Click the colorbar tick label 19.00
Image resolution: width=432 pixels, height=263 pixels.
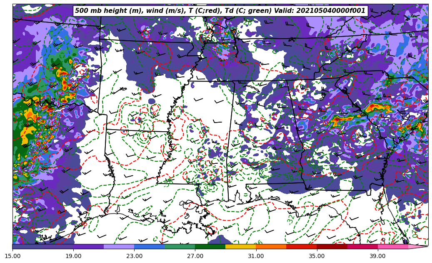pyautogui.click(x=73, y=256)
